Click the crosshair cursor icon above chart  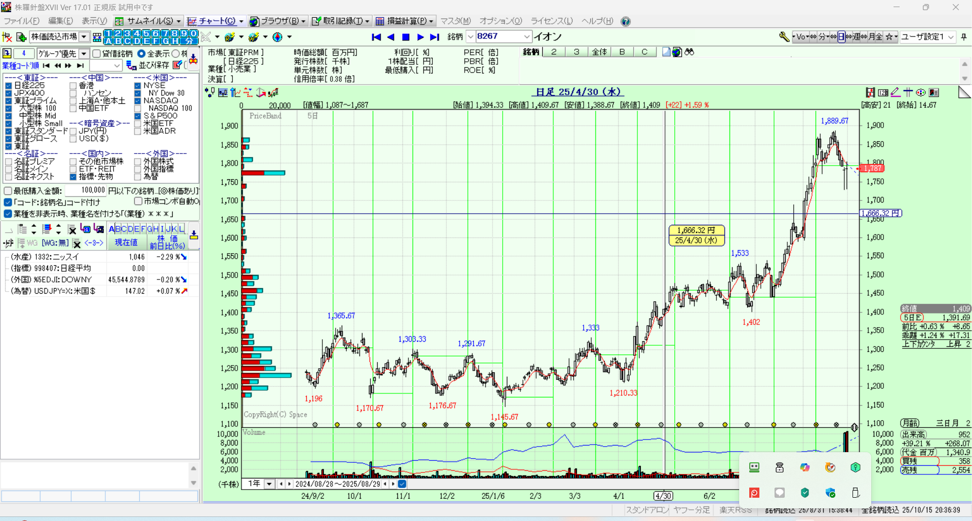(908, 92)
